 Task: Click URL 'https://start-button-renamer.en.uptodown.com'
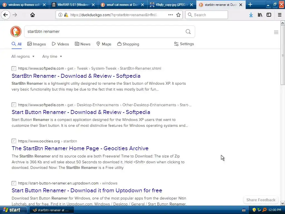coord(58,183)
